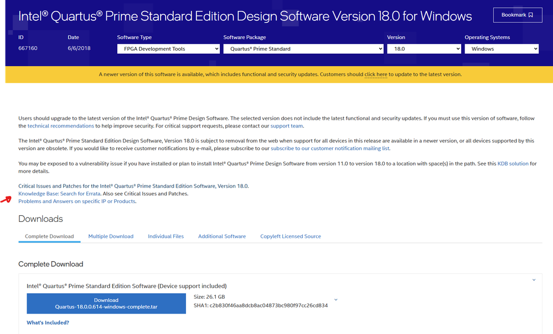Open Critical Issues and Patches link
Screen dimensions: 553x334
click(x=133, y=186)
